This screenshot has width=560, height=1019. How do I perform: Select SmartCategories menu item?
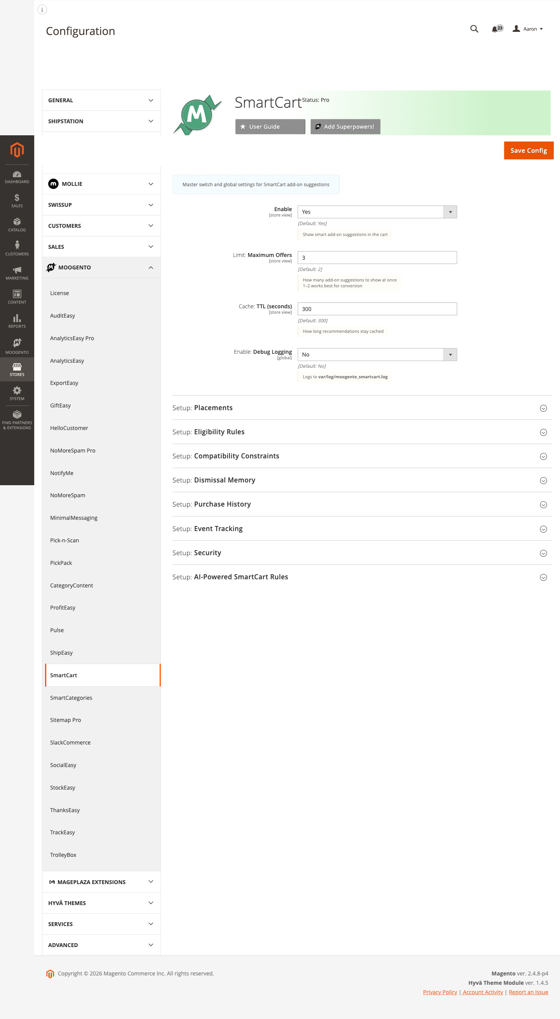point(103,698)
